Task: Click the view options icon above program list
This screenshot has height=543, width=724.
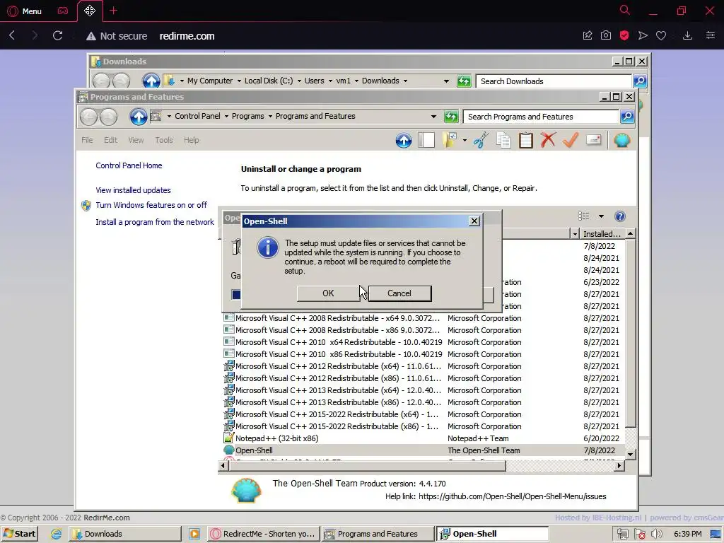Action: (583, 216)
